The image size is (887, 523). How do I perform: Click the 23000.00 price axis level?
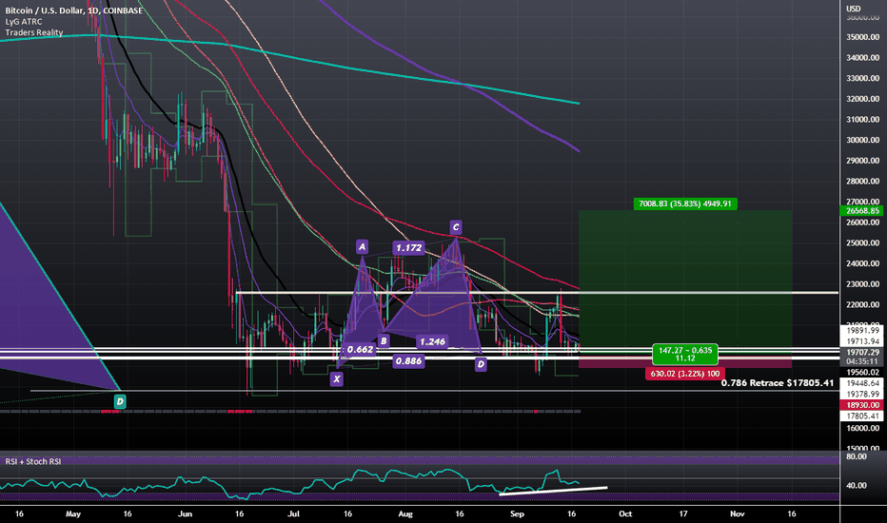click(863, 284)
